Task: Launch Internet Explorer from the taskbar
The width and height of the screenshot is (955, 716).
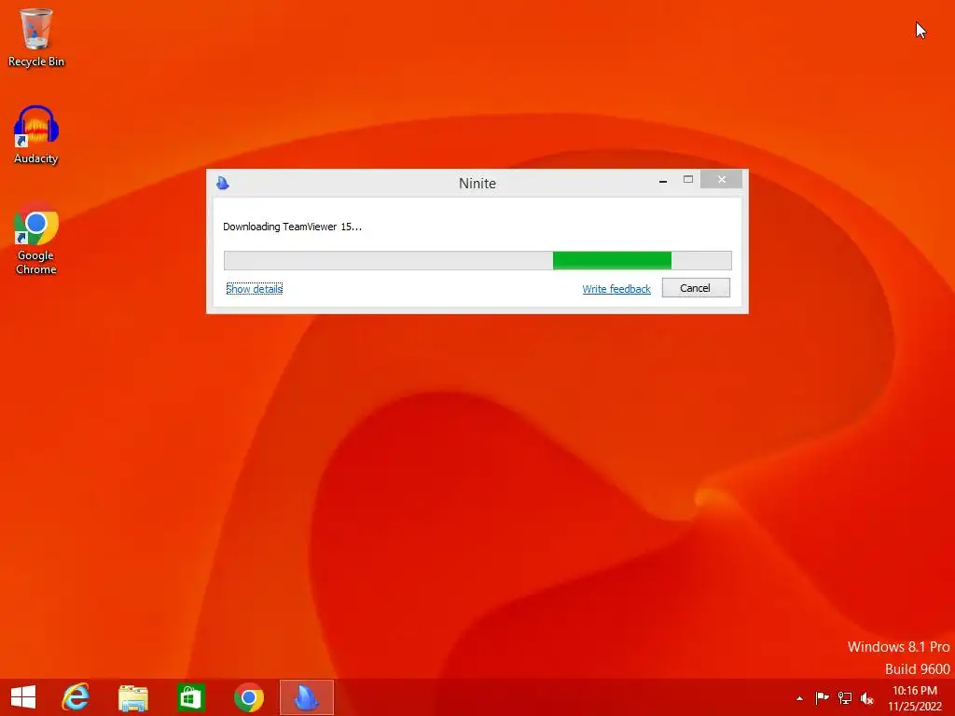Action: tap(76, 697)
